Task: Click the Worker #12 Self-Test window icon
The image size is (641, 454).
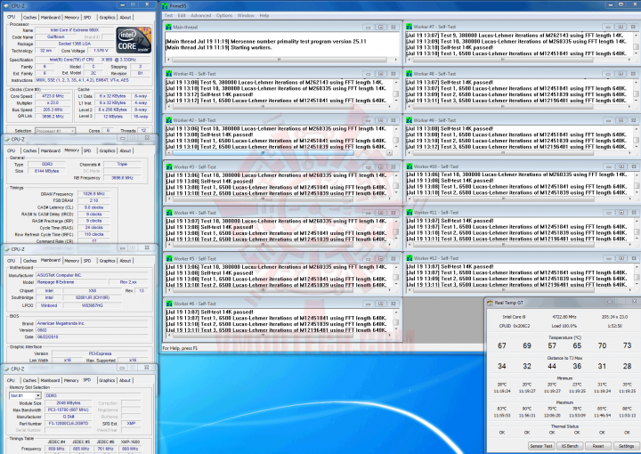Action: 409,259
